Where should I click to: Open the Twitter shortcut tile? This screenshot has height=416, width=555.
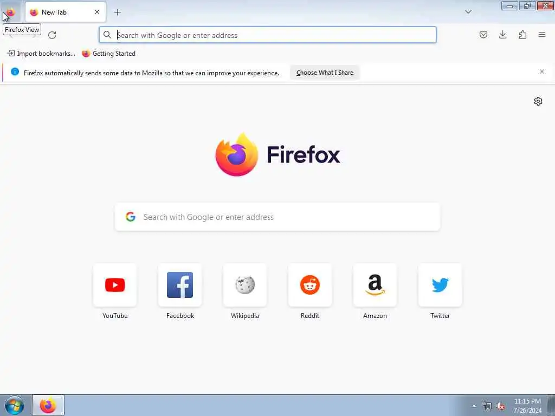tap(440, 285)
